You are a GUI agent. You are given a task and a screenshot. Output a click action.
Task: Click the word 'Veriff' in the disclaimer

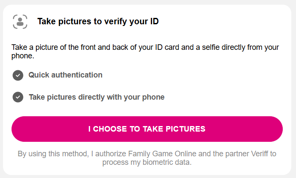tap(259, 154)
